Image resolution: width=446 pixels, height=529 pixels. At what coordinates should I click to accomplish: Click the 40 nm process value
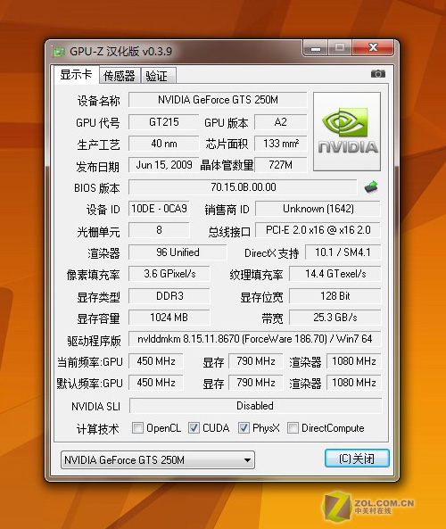click(x=163, y=144)
